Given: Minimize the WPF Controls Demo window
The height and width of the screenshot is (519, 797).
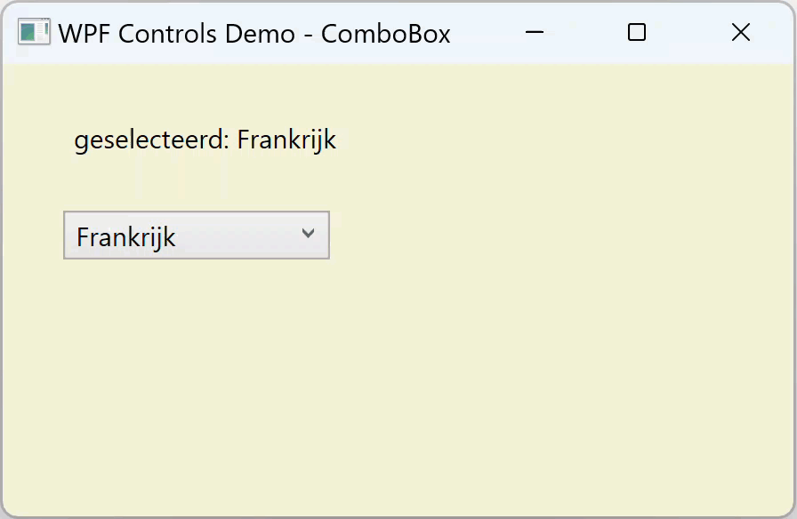Looking at the screenshot, I should (535, 33).
